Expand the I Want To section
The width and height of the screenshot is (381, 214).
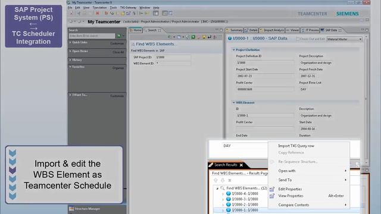tap(70, 95)
